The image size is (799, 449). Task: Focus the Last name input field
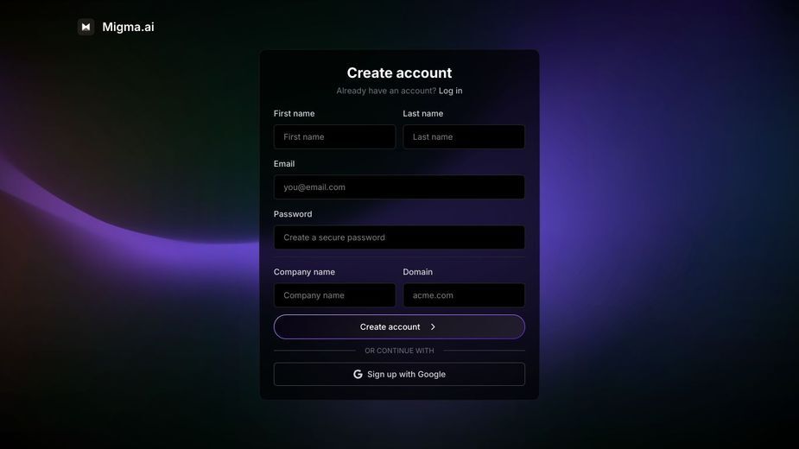(x=464, y=136)
